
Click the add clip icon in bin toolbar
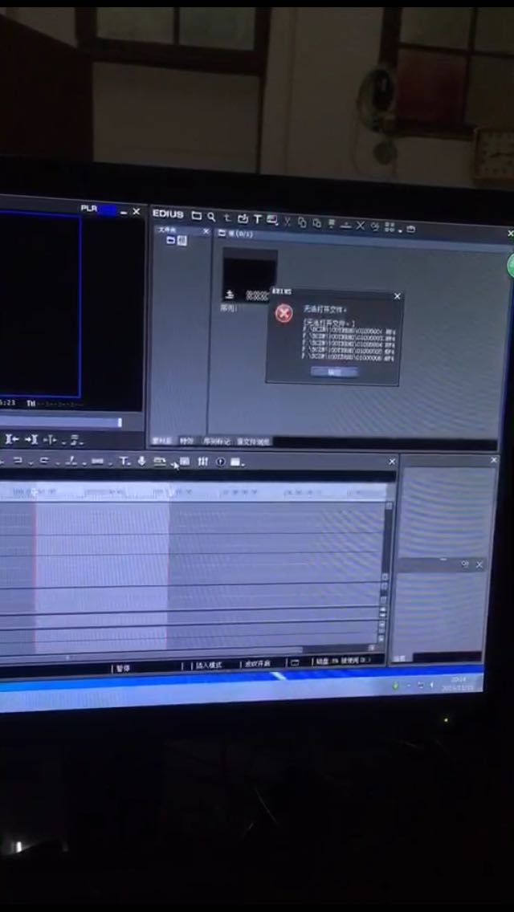[243, 218]
